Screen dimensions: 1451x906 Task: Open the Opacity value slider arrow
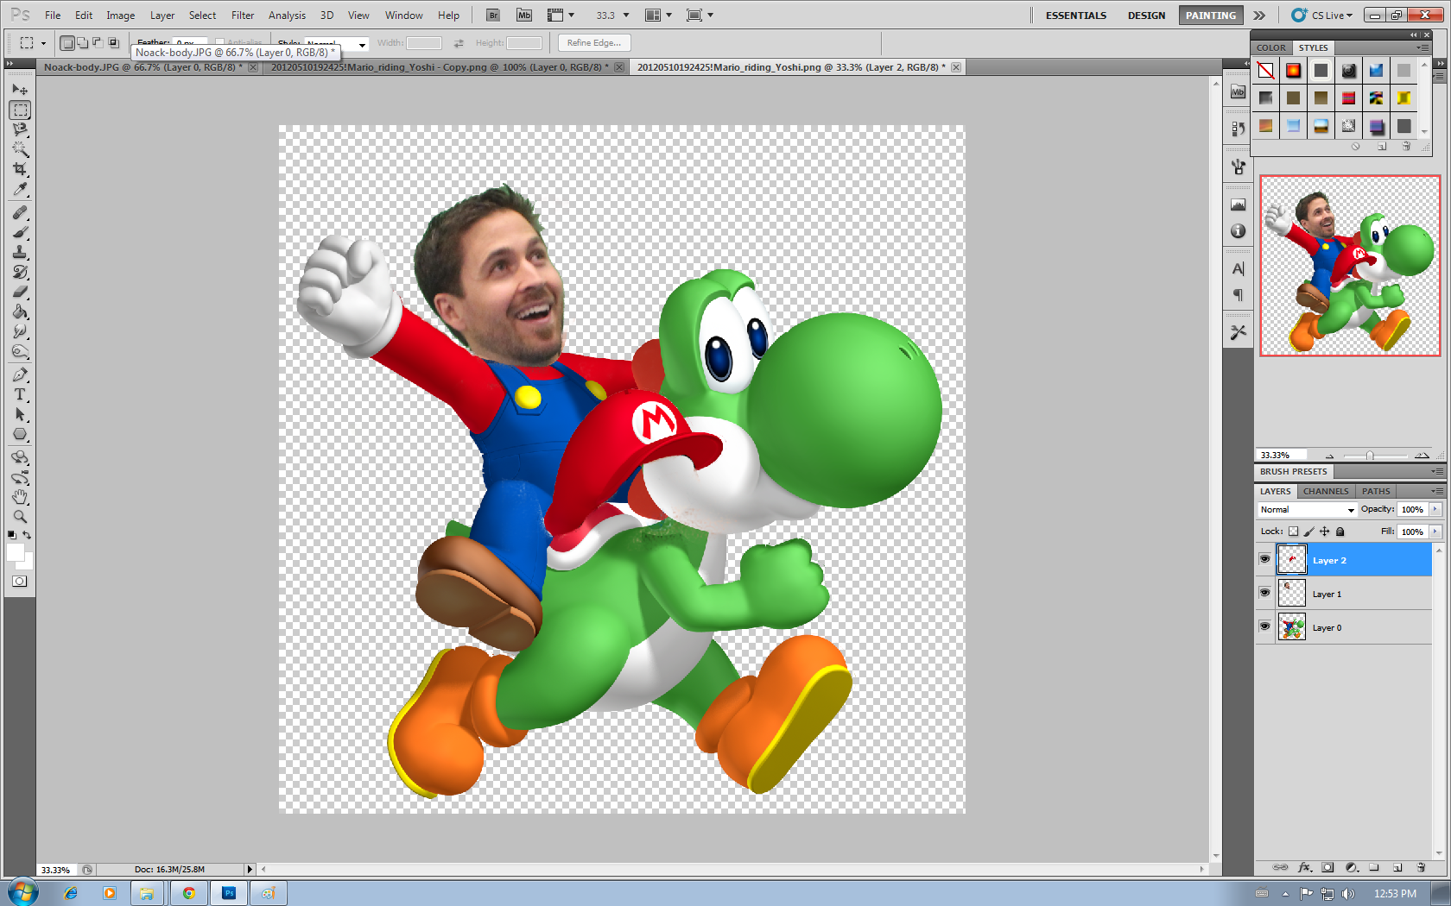(1435, 509)
